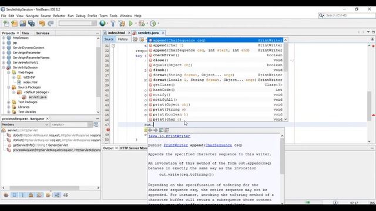Click the Redo arrow icon
The image size is (376, 211).
[x=51, y=23]
